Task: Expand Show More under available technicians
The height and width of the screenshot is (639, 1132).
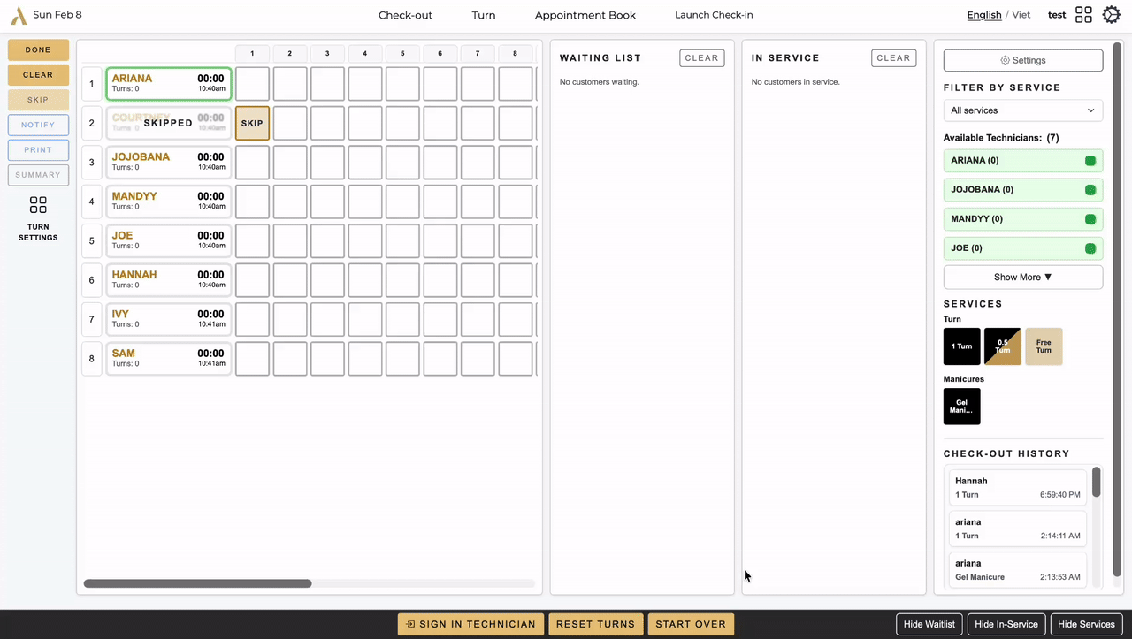Action: pos(1022,277)
